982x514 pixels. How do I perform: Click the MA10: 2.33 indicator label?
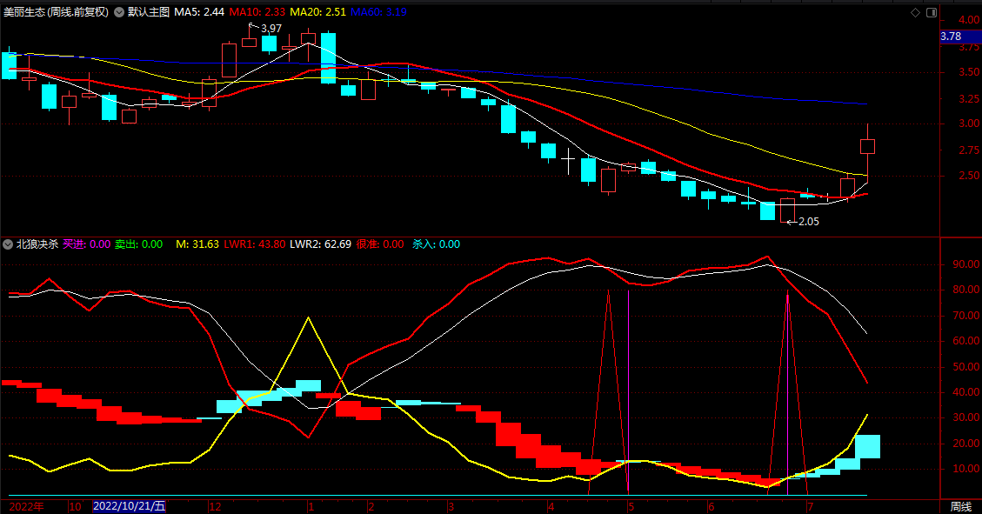click(x=257, y=12)
